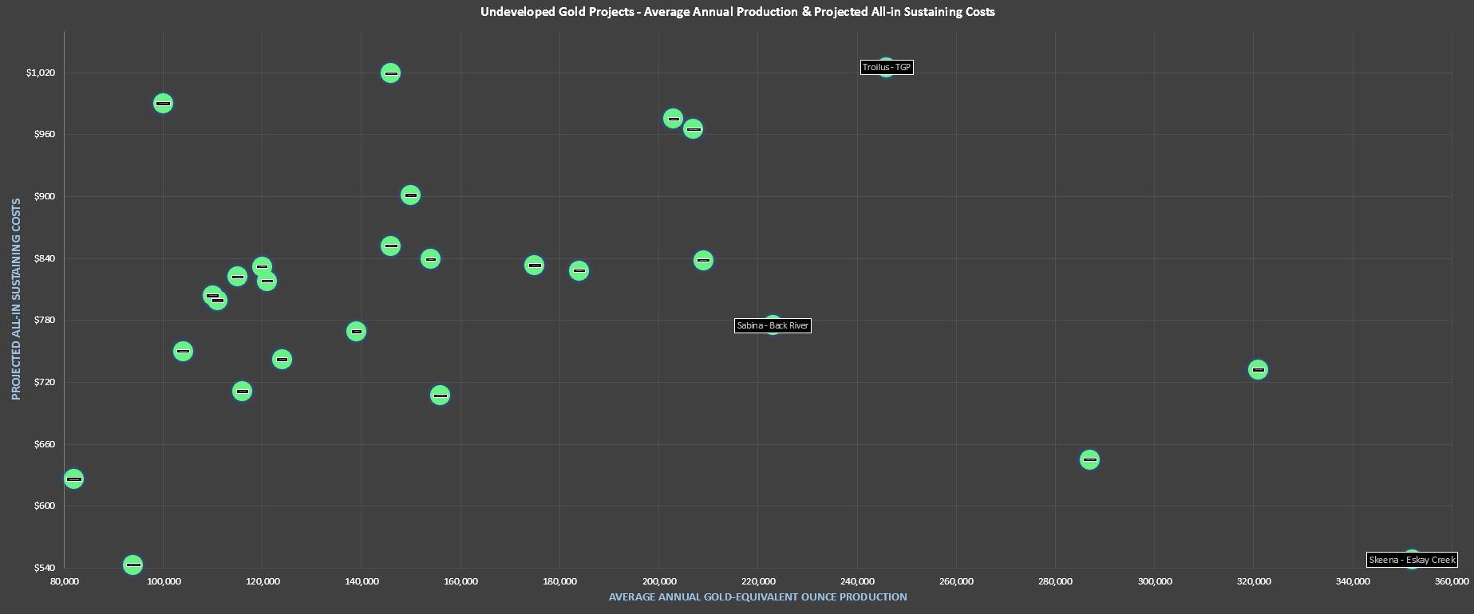Click the $660 y-axis tick label
The height and width of the screenshot is (614, 1474).
point(43,444)
